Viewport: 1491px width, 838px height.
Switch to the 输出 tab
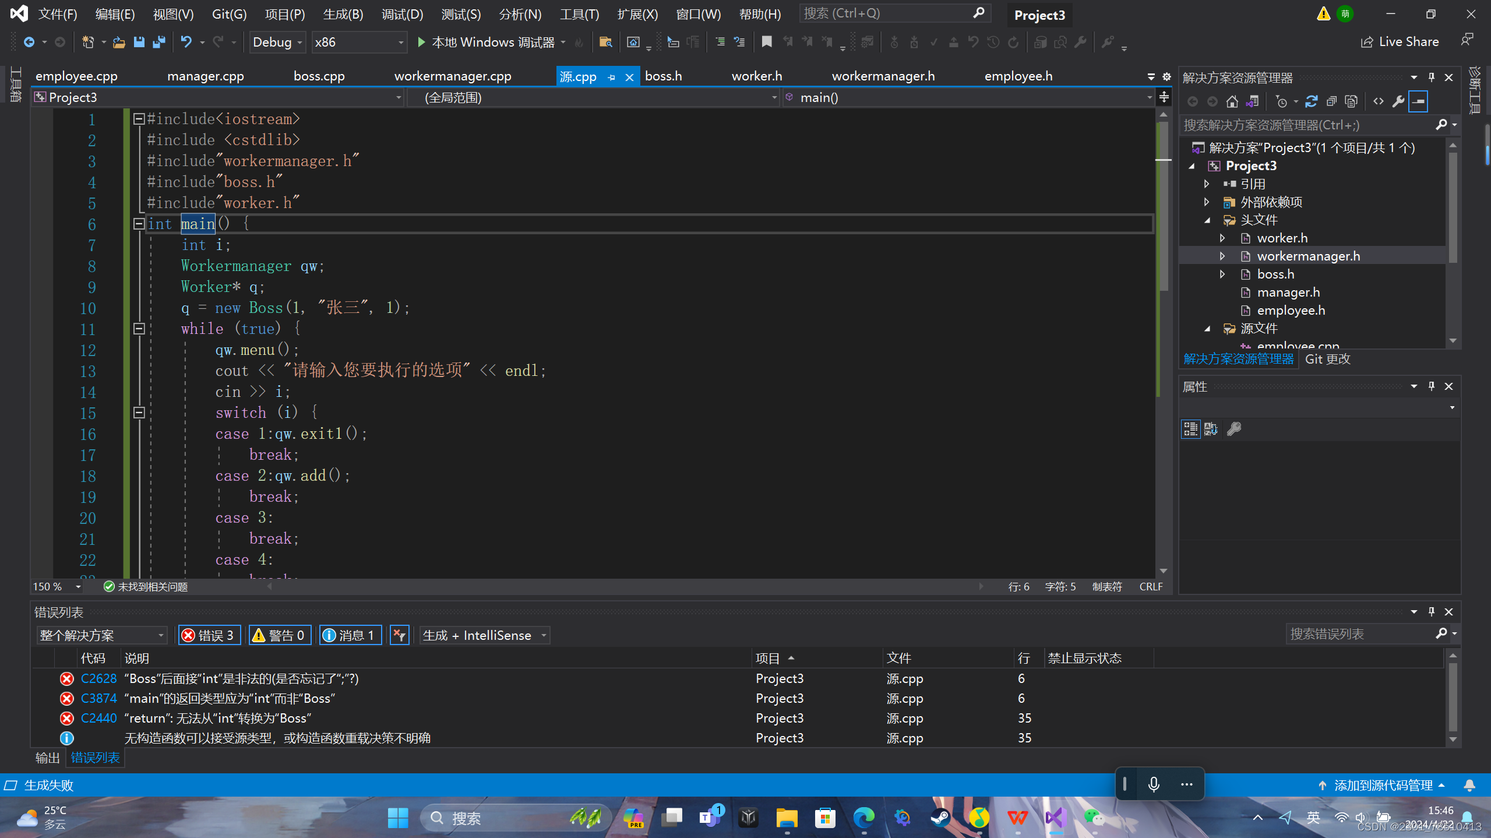pos(48,758)
